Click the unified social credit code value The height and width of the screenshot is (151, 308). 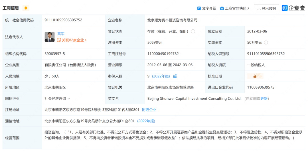[63, 20]
